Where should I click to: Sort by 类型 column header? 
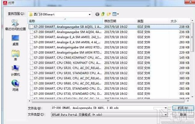point(152,21)
